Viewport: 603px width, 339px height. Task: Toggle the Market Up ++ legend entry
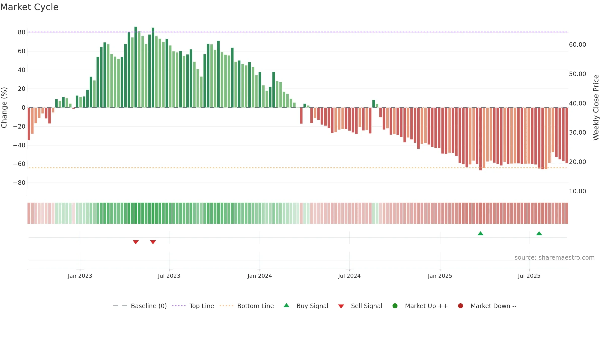pos(420,306)
